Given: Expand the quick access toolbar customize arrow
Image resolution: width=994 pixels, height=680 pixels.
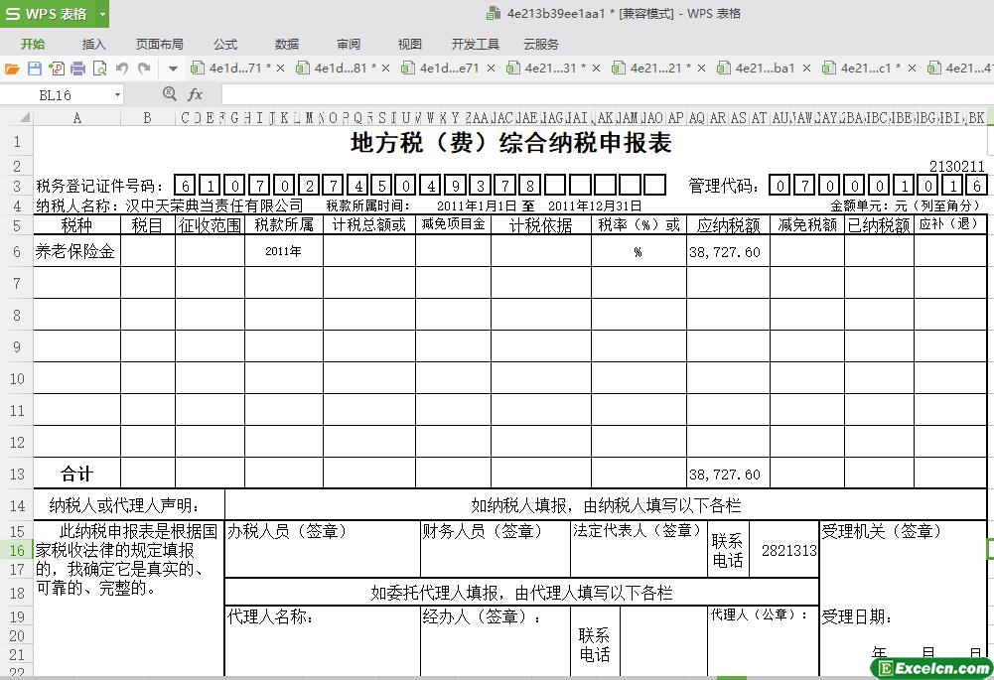Looking at the screenshot, I should pyautogui.click(x=173, y=68).
